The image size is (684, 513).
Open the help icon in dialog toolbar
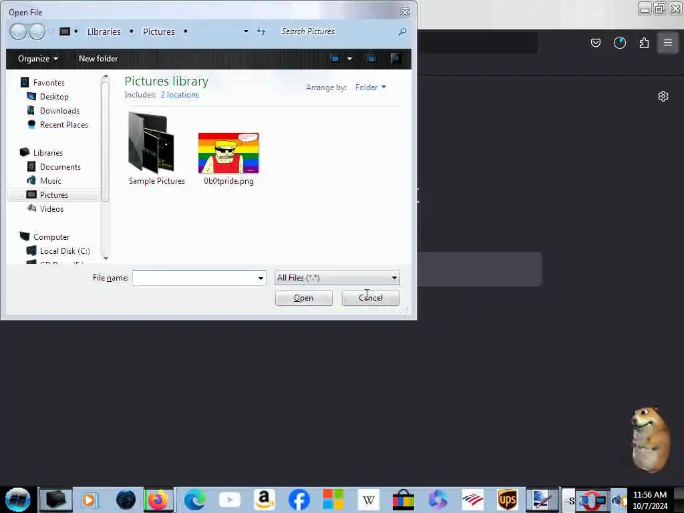395,59
